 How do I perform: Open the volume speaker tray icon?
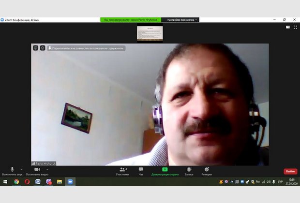(x=269, y=182)
